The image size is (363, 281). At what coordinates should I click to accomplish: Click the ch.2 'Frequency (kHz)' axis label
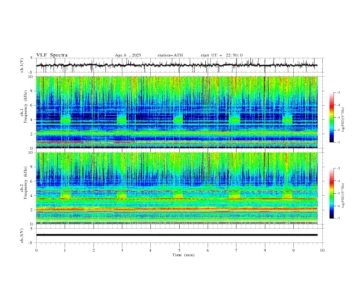pyautogui.click(x=26, y=183)
